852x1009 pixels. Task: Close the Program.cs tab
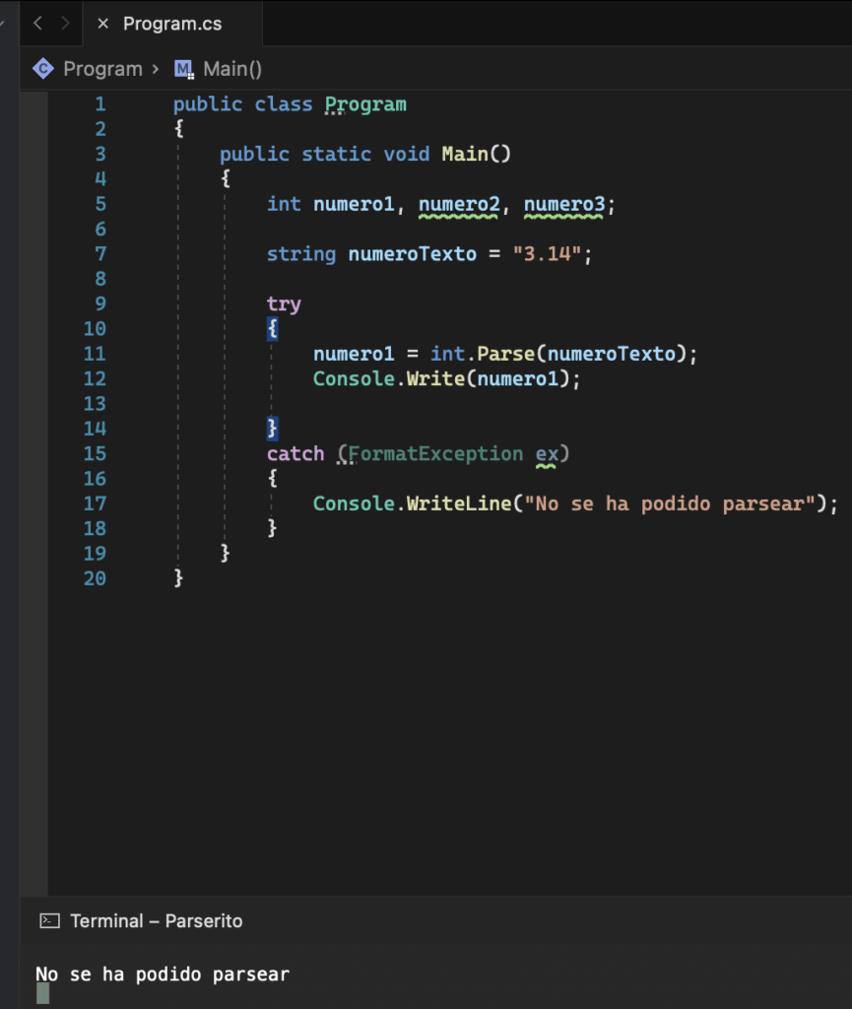(102, 24)
